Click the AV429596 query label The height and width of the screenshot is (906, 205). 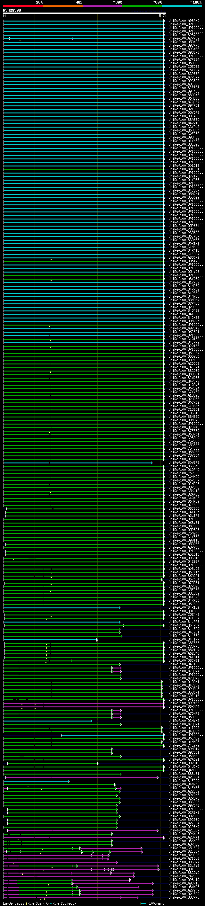12,11
